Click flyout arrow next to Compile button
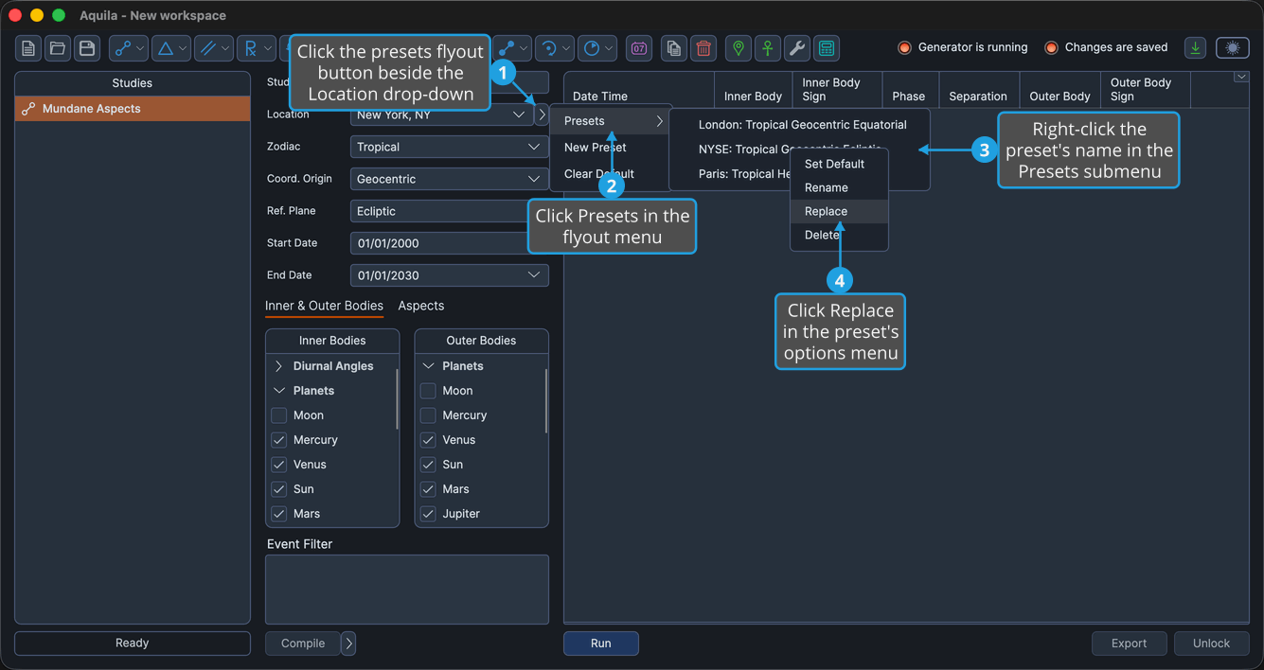The width and height of the screenshot is (1264, 670). (x=348, y=644)
